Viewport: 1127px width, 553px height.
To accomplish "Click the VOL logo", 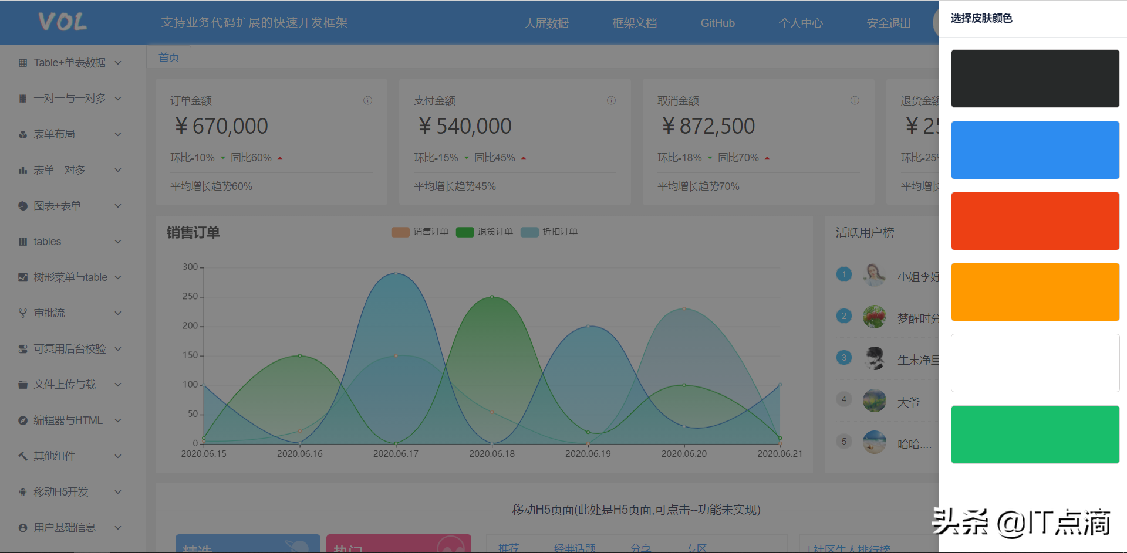I will [x=63, y=22].
